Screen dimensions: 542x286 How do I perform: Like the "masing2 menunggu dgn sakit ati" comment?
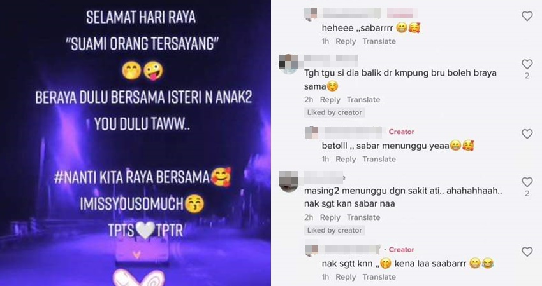tap(527, 182)
